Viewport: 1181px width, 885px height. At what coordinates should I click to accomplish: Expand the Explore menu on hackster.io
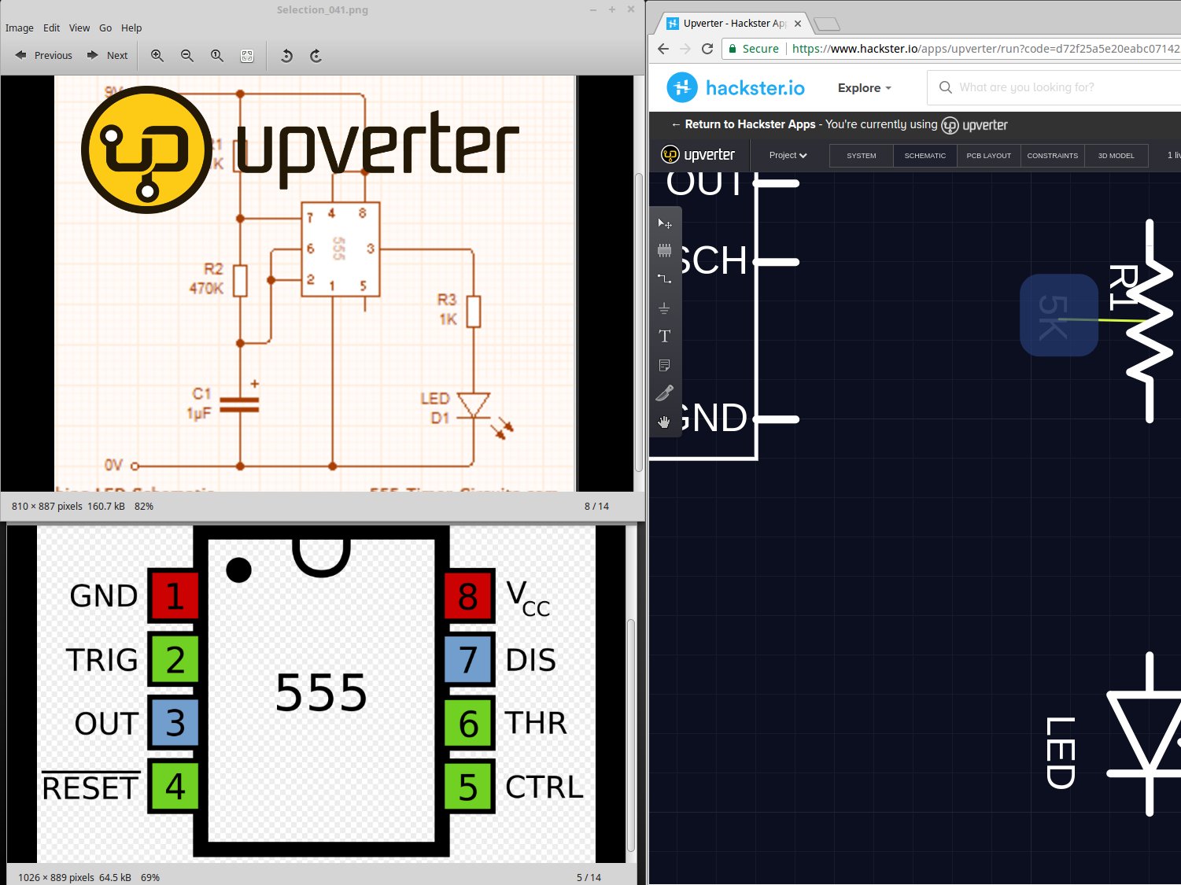pos(863,87)
